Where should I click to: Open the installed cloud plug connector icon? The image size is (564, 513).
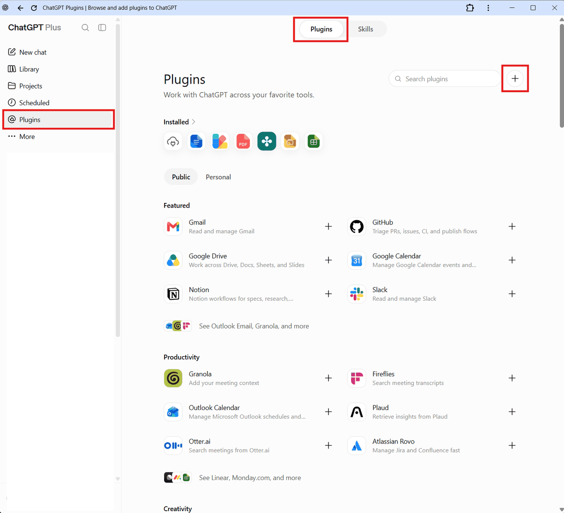point(173,141)
